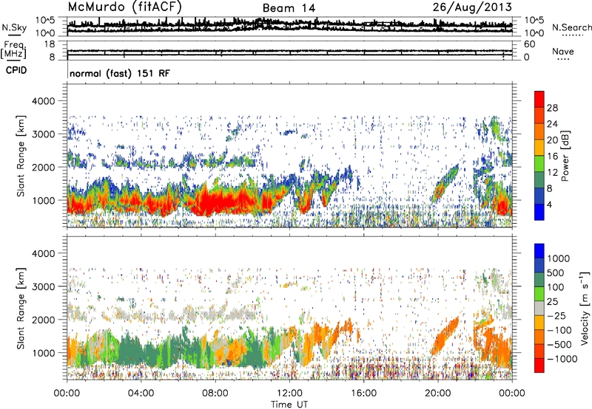592x409 pixels.
Task: Click the red top segment of power color bar
Action: 539,99
